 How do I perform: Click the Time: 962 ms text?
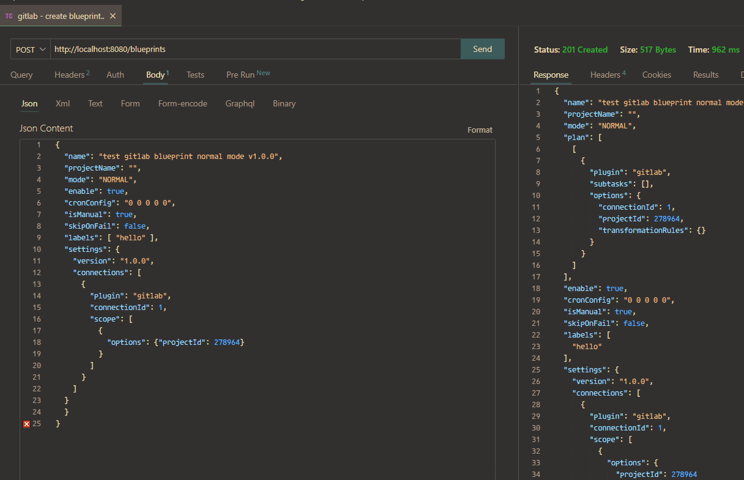(714, 50)
